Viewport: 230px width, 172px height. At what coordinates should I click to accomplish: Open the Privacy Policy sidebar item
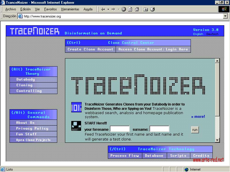(x=32, y=128)
